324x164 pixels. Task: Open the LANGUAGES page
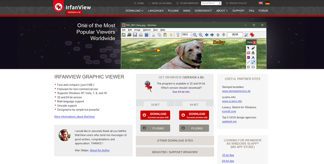click(x=156, y=11)
